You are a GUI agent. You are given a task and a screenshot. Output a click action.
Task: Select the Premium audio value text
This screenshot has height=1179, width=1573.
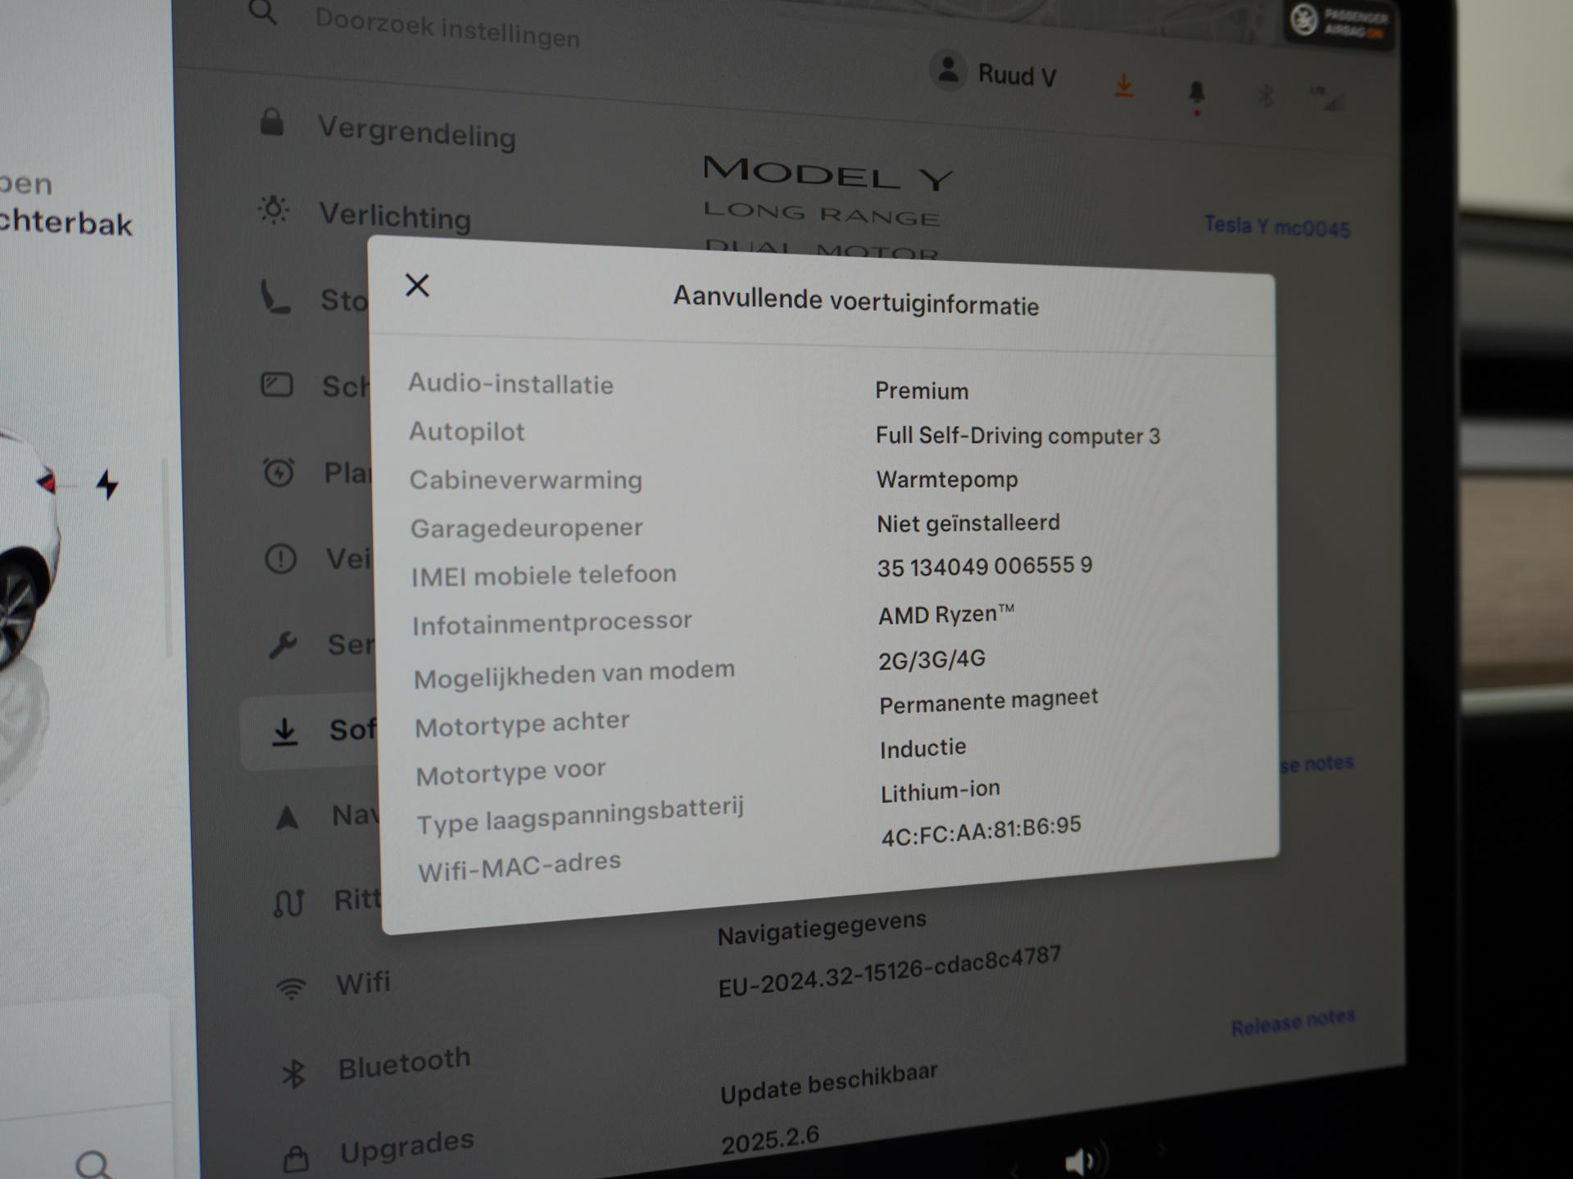point(922,391)
